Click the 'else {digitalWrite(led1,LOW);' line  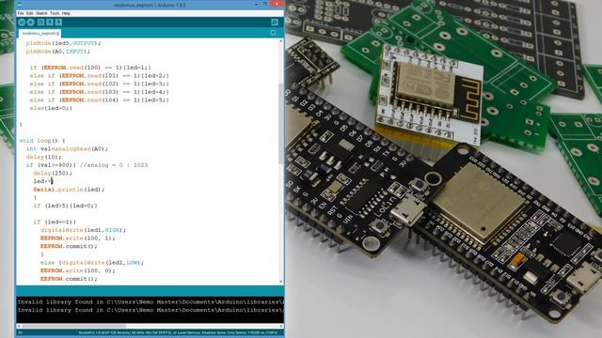(x=92, y=263)
